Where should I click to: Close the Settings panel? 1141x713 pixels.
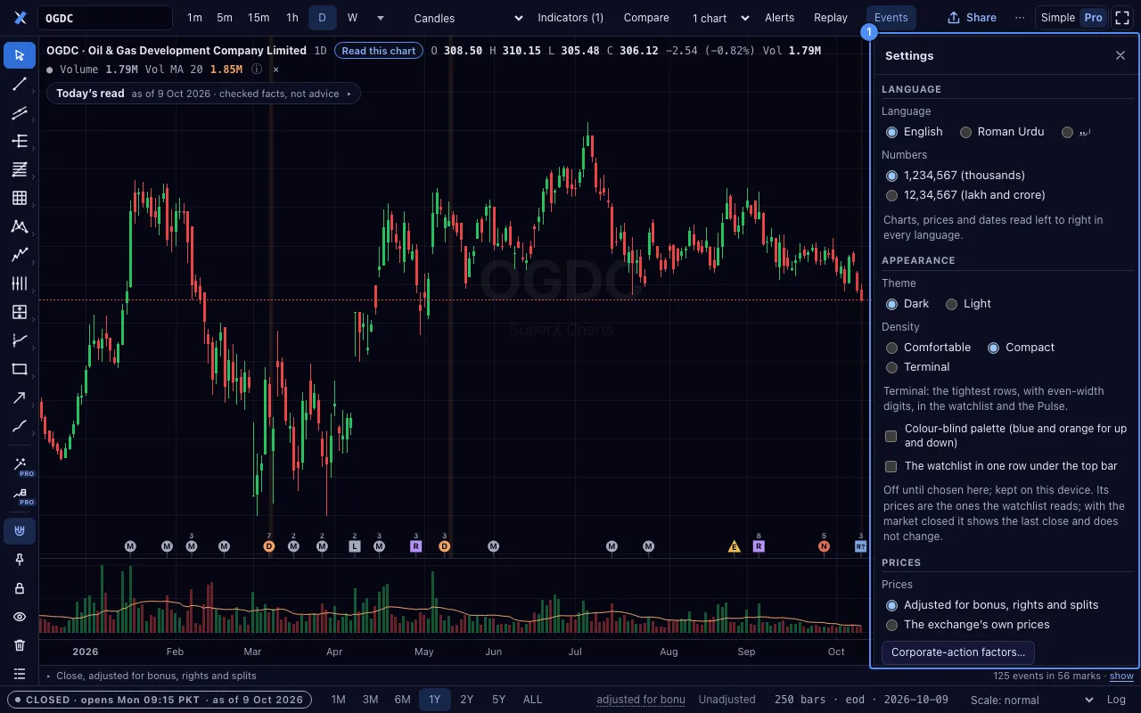(x=1120, y=55)
